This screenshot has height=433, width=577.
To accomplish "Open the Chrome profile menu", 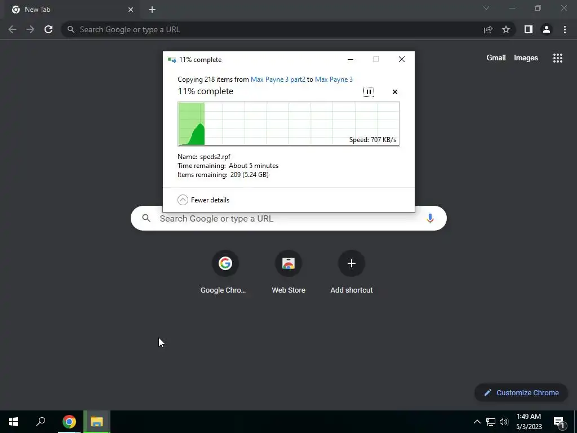I will (x=547, y=29).
